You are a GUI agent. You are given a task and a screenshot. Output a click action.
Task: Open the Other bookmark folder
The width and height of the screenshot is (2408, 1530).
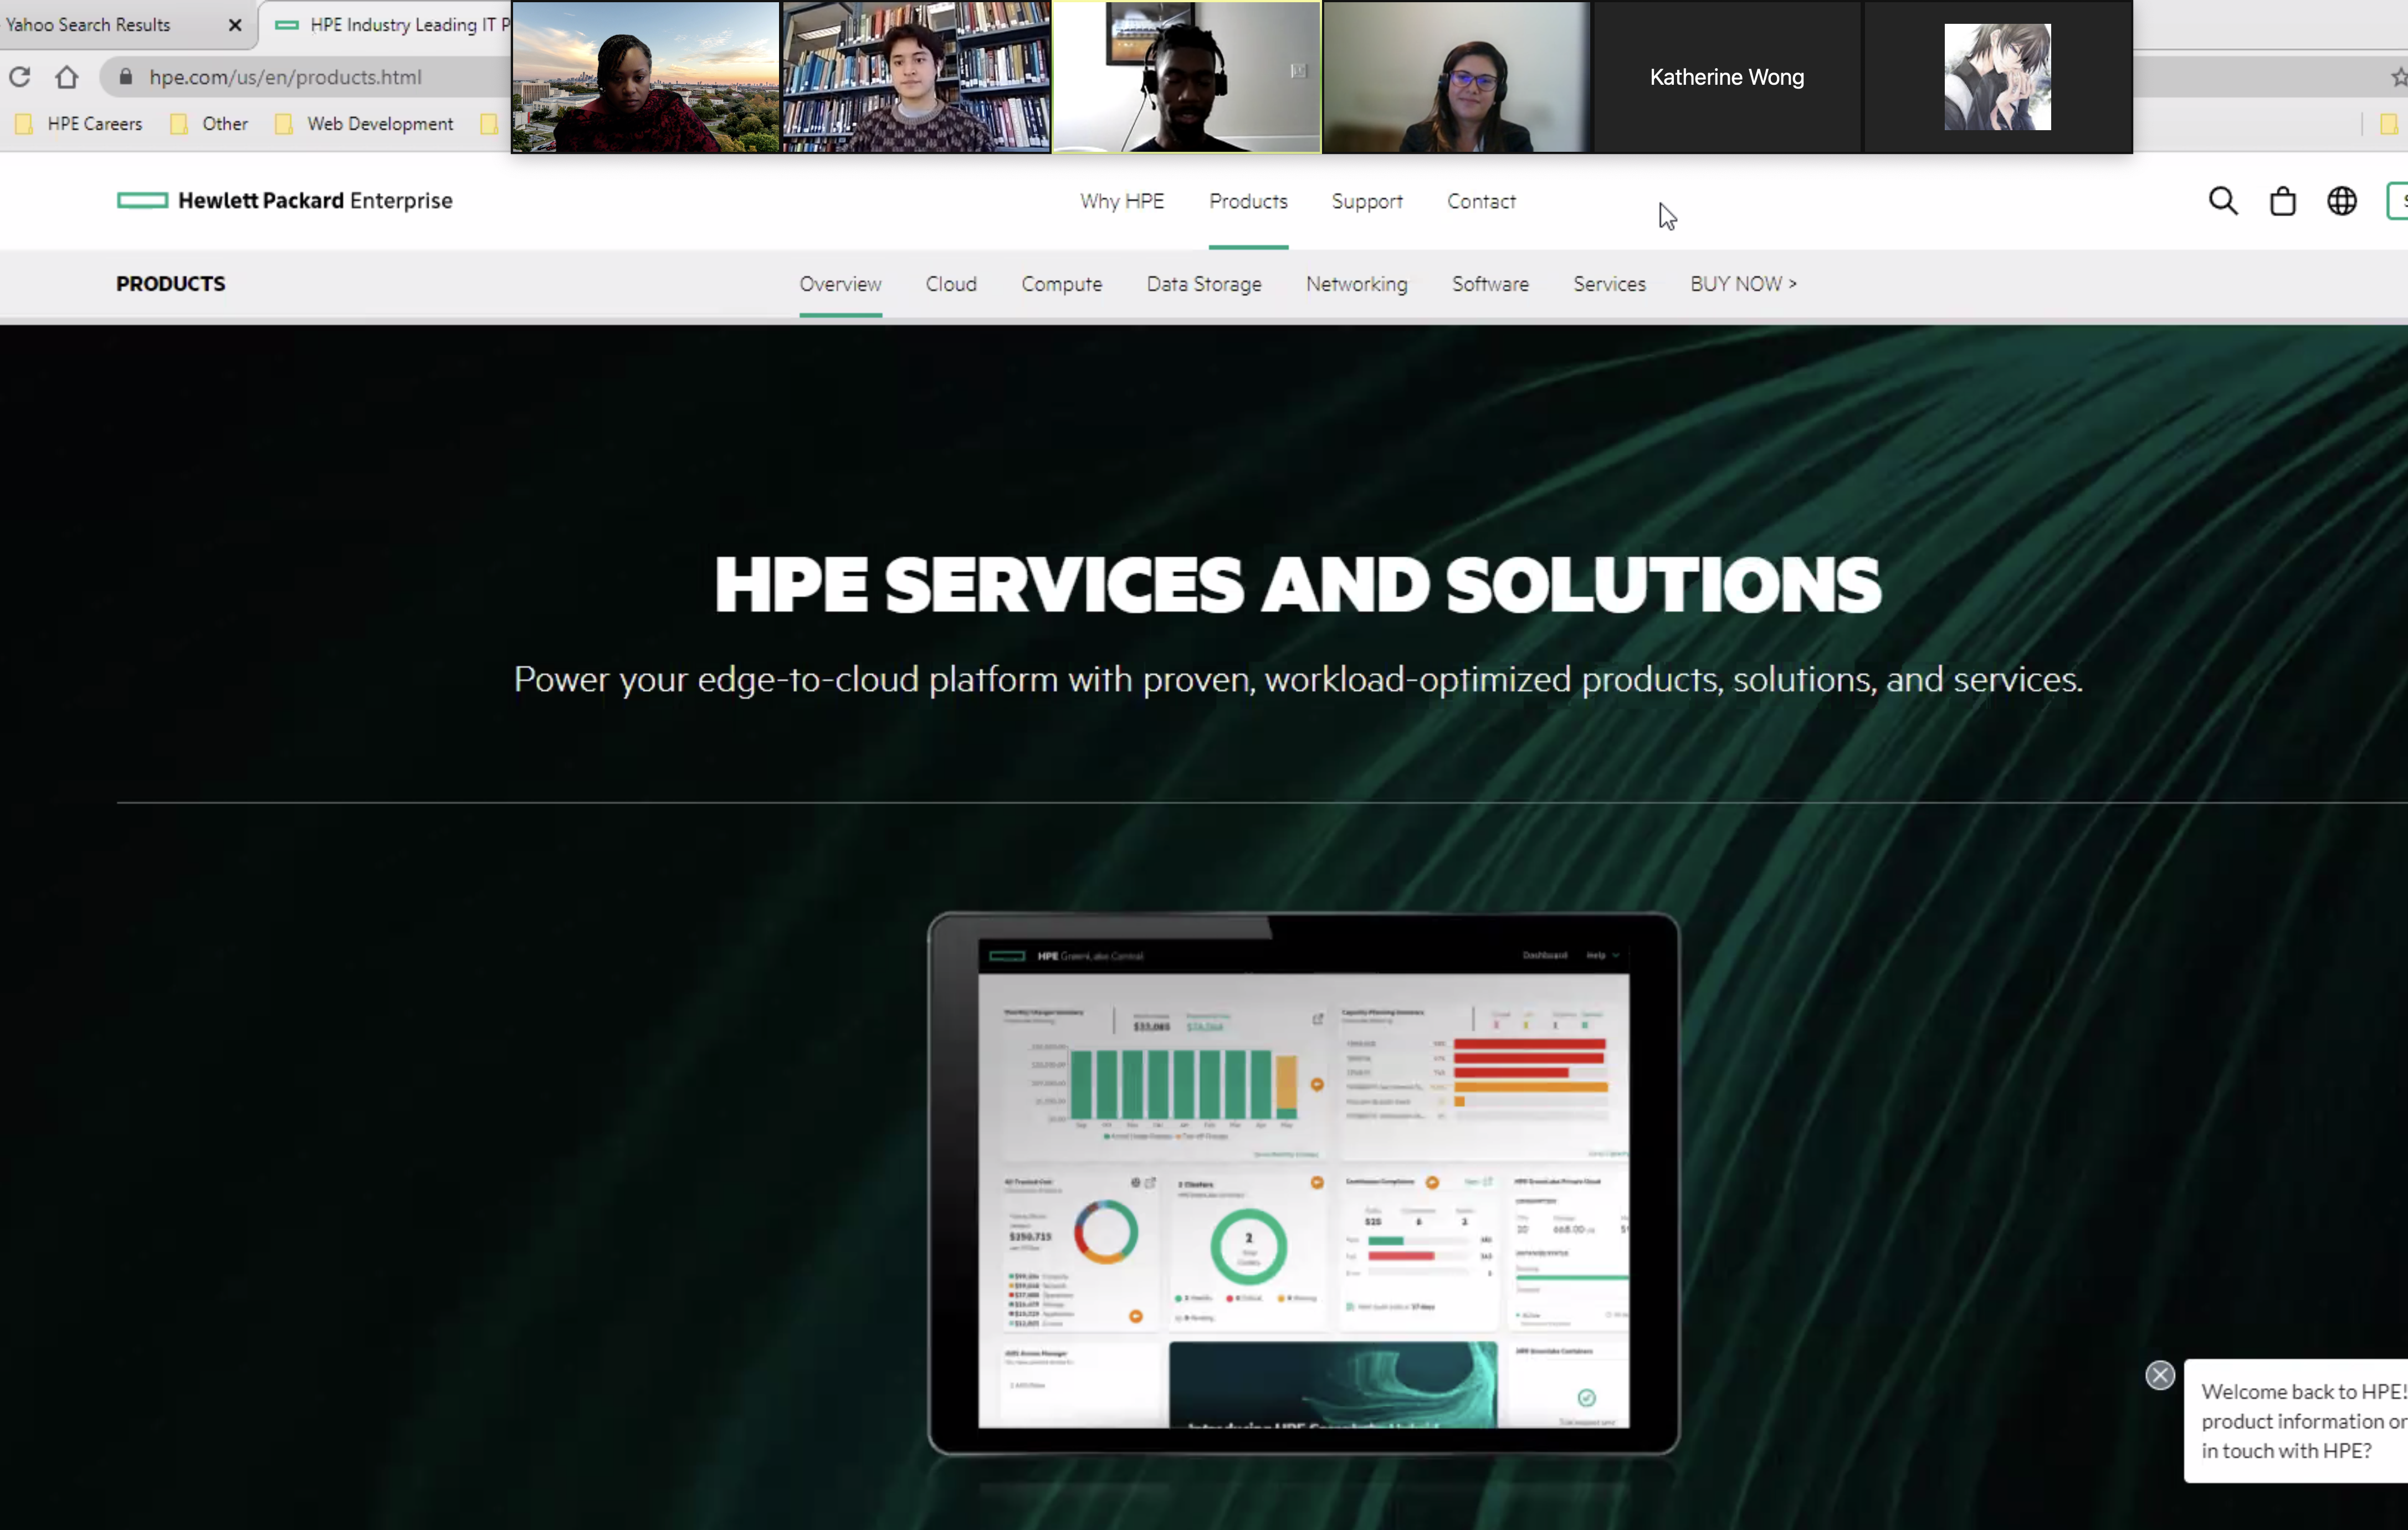tap(209, 124)
